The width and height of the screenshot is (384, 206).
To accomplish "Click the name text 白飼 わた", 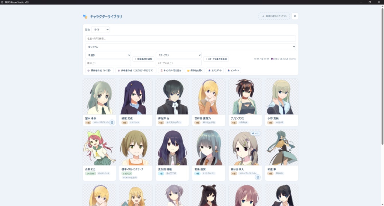I will point(90,169).
